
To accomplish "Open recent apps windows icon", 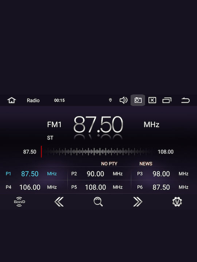I will click(x=167, y=100).
